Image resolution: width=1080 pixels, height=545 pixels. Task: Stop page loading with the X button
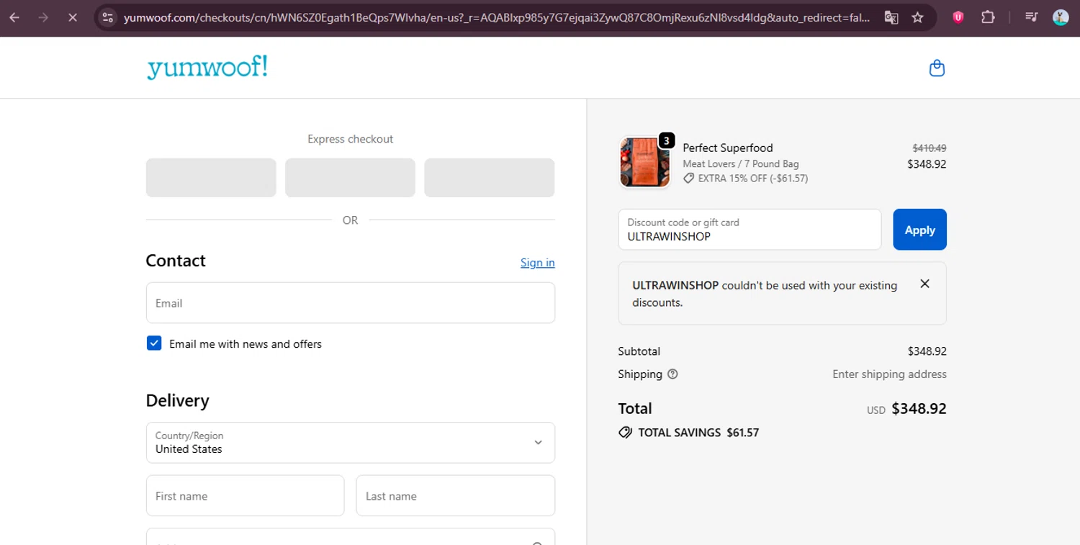click(x=72, y=17)
